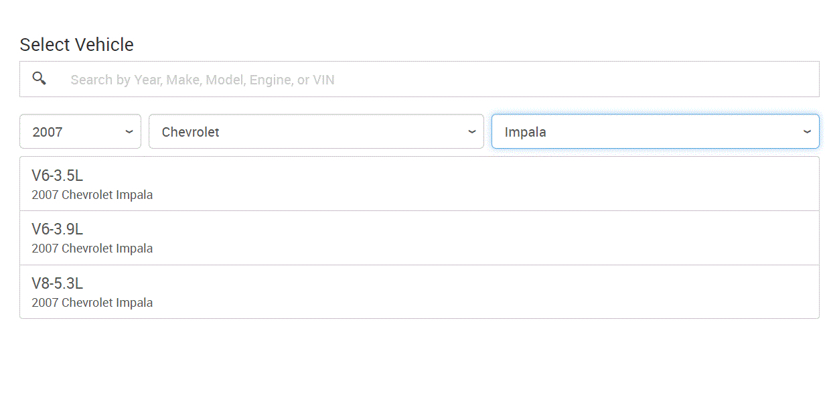825x408 pixels.
Task: Click the "Select Vehicle" heading
Action: tap(76, 45)
